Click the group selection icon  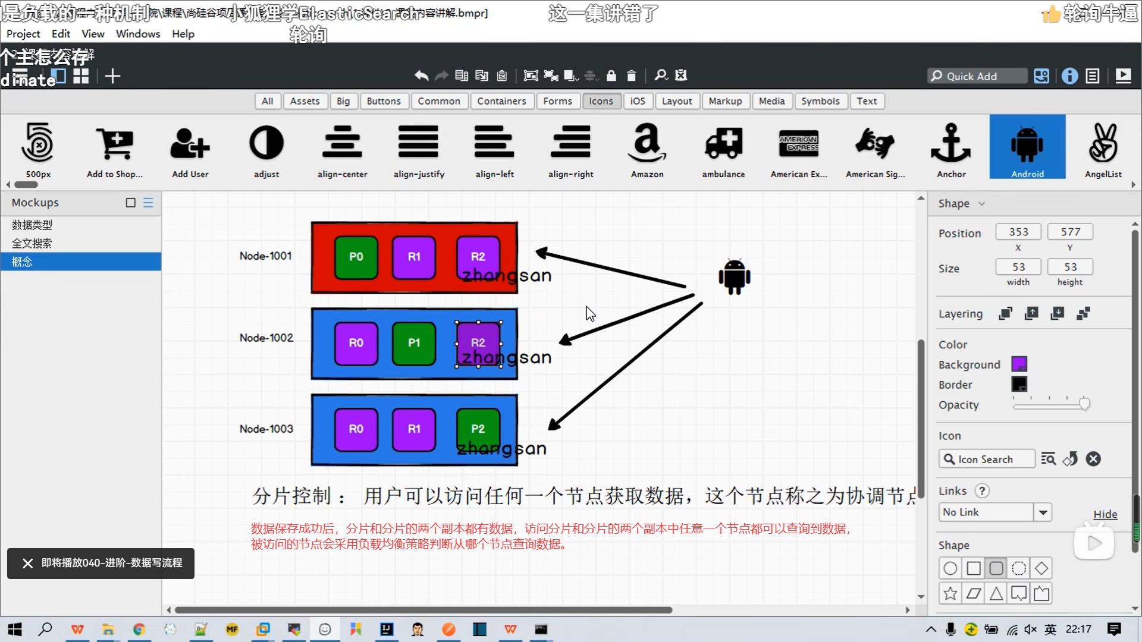tap(531, 75)
